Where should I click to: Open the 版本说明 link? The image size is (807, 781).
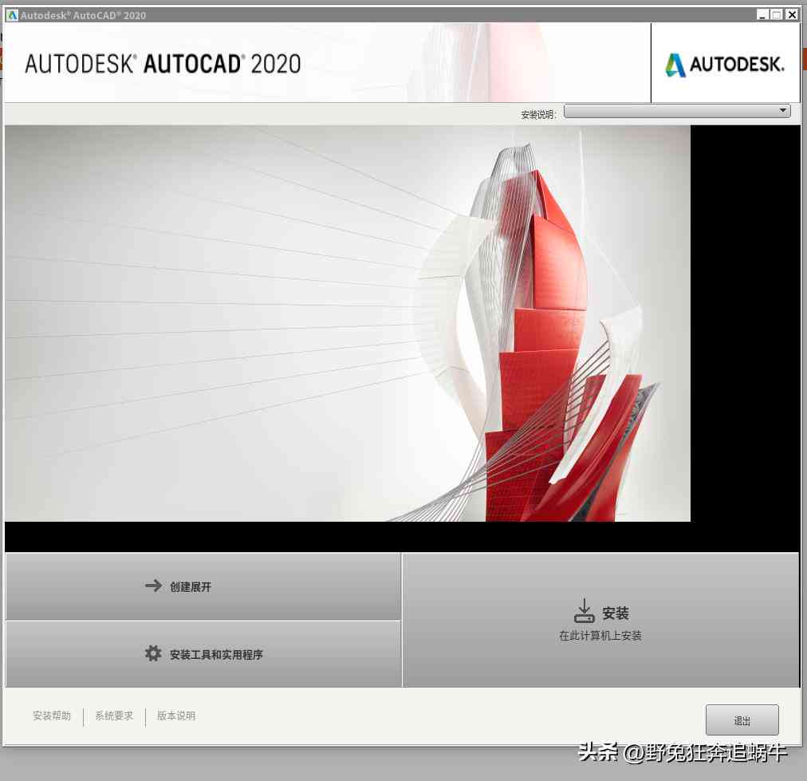coord(176,716)
